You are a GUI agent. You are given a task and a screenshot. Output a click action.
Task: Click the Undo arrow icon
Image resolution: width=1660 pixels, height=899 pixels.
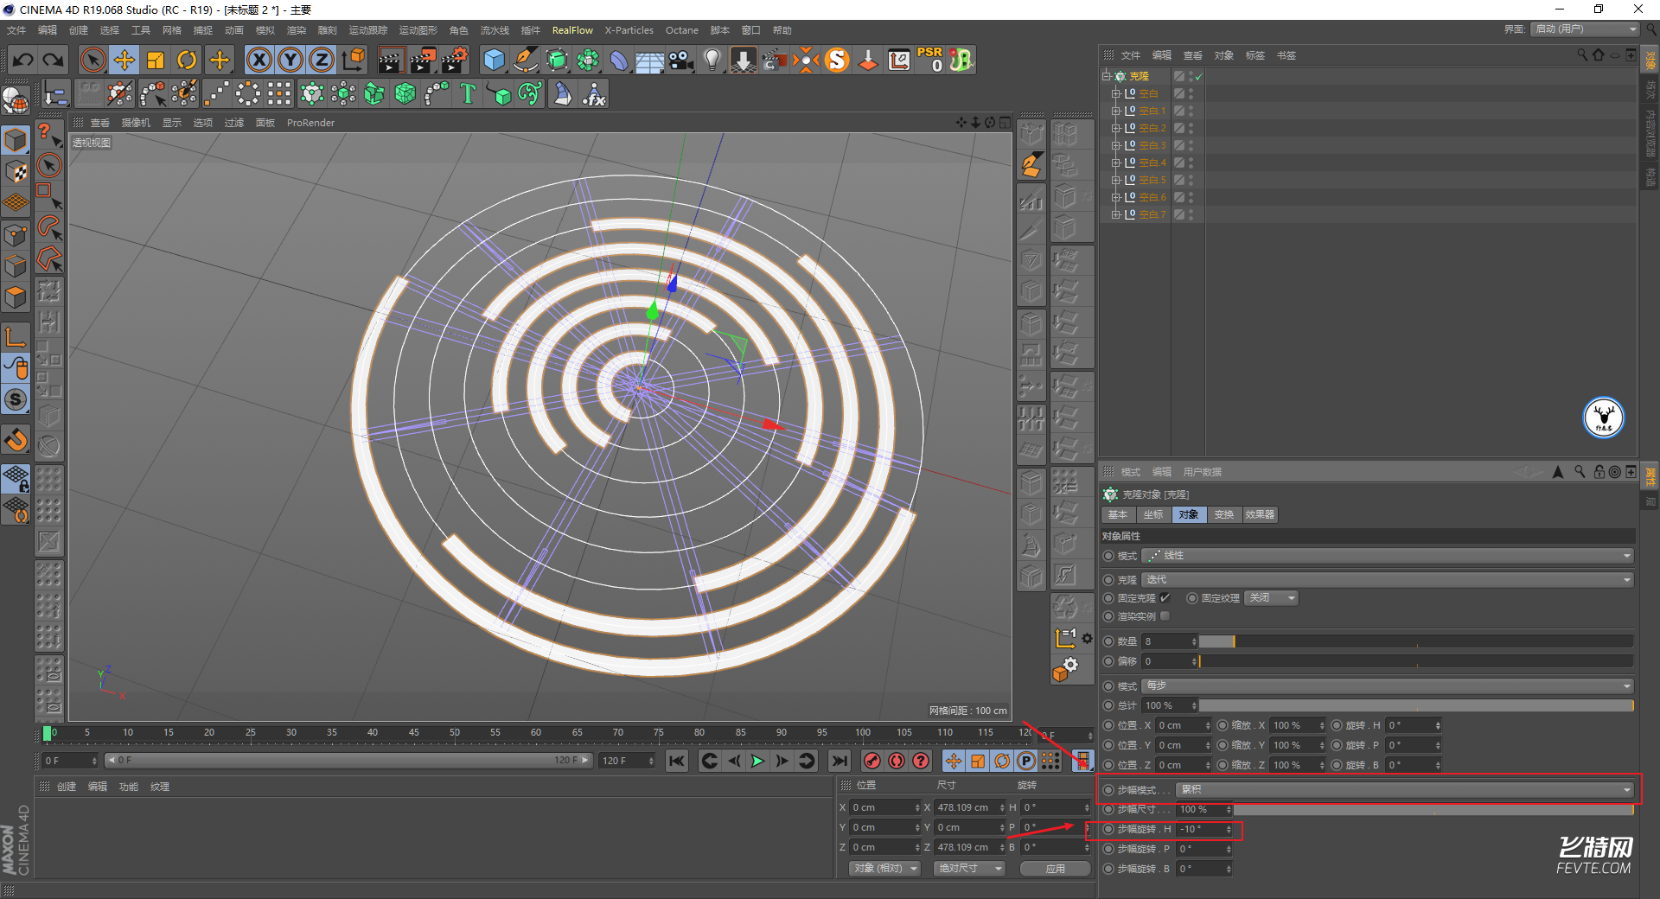click(x=23, y=60)
